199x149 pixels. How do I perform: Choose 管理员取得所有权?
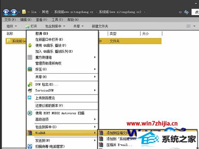62,63
